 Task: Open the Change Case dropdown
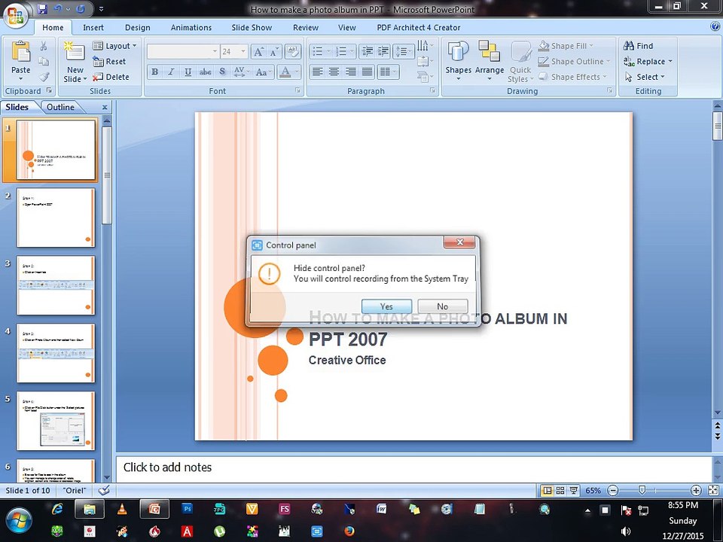(x=264, y=72)
